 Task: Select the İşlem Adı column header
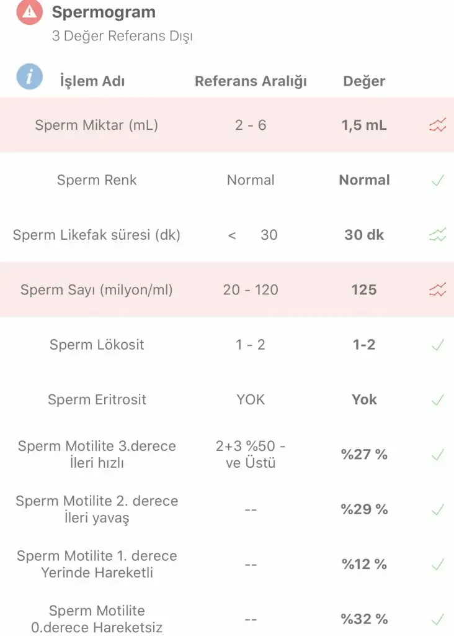[x=92, y=81]
